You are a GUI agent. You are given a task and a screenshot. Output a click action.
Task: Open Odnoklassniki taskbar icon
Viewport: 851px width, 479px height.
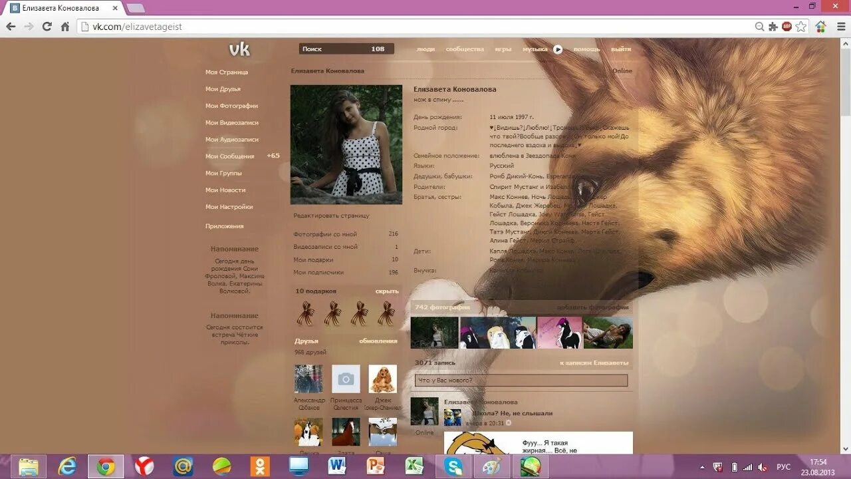[260, 466]
